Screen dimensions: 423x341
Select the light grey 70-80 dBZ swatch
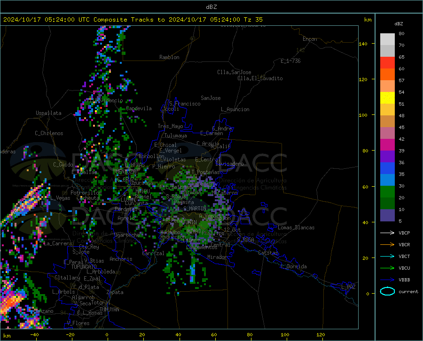[x=387, y=39]
